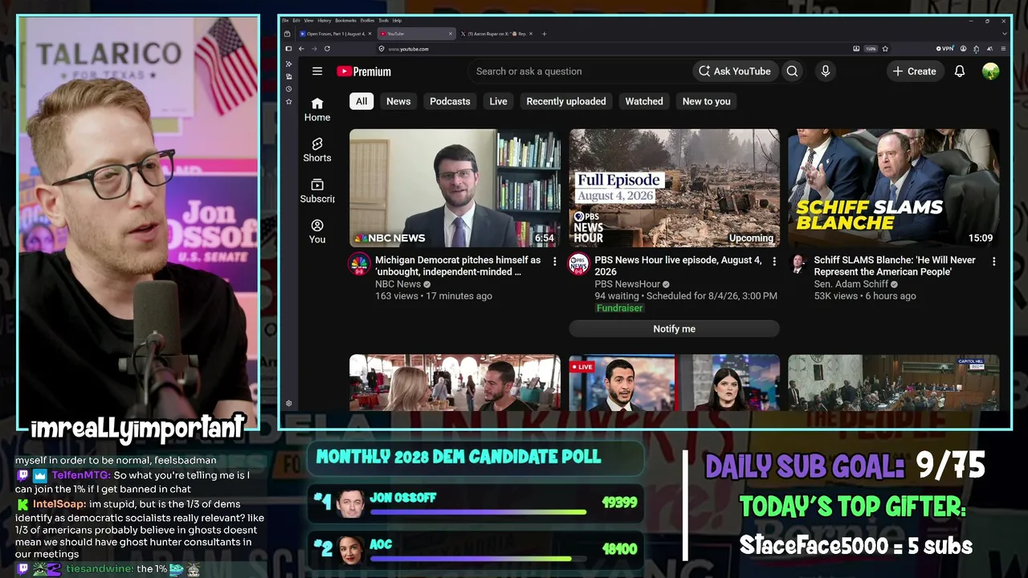
Task: Click the YouTube search magnifier button
Action: pos(792,71)
